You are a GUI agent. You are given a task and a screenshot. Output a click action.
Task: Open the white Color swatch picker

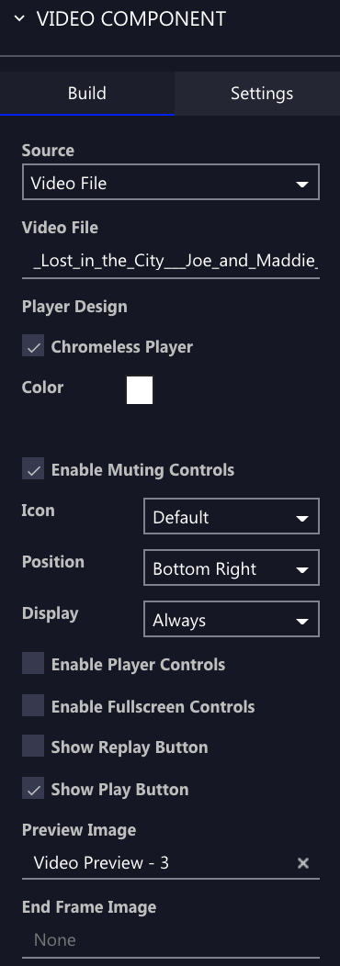coord(140,390)
